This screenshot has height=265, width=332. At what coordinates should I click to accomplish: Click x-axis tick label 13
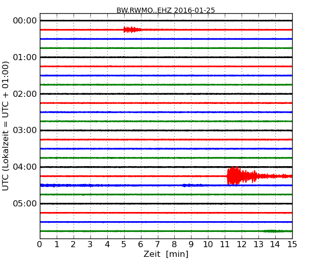click(x=258, y=245)
